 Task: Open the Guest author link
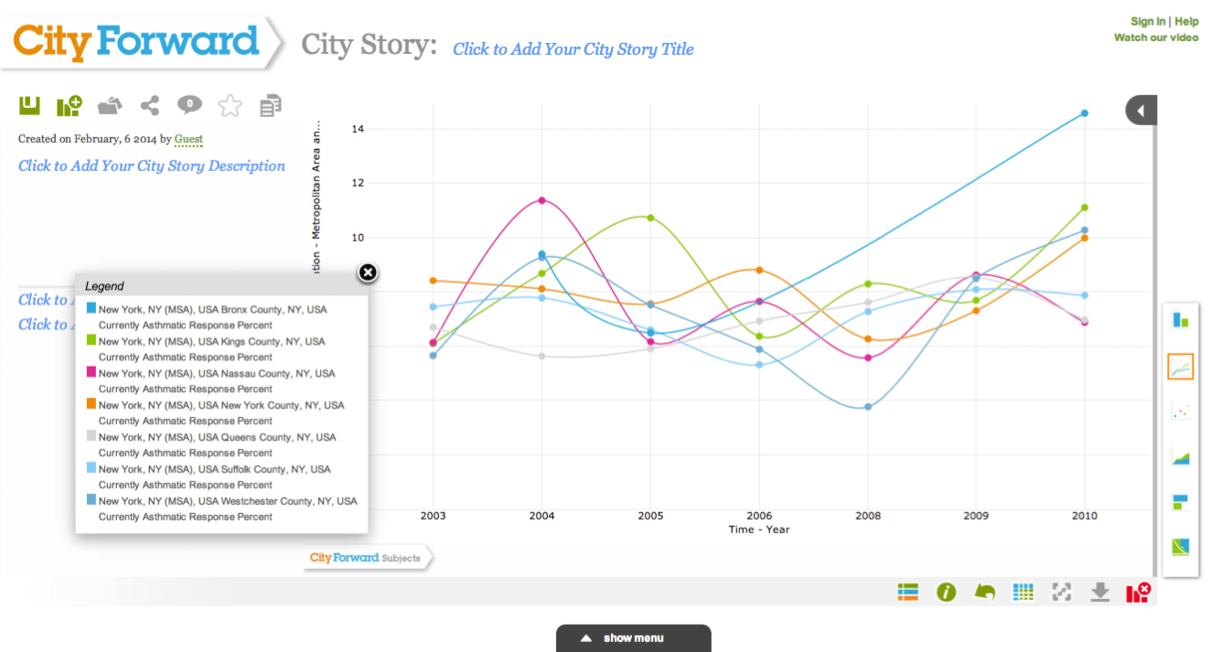[188, 139]
